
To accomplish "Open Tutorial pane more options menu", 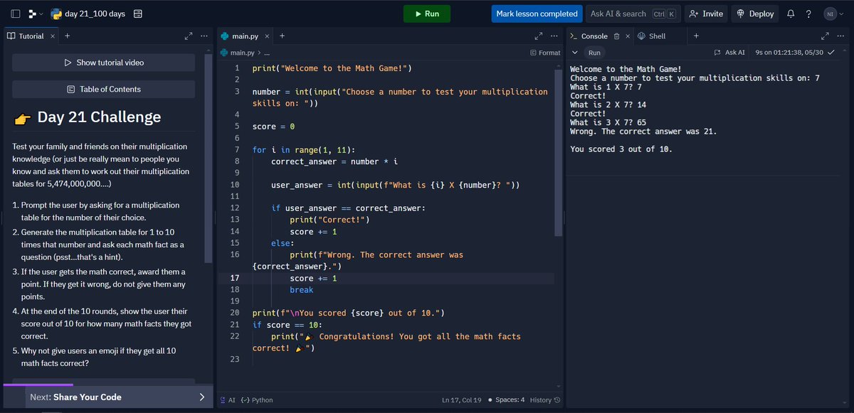I will (x=204, y=36).
